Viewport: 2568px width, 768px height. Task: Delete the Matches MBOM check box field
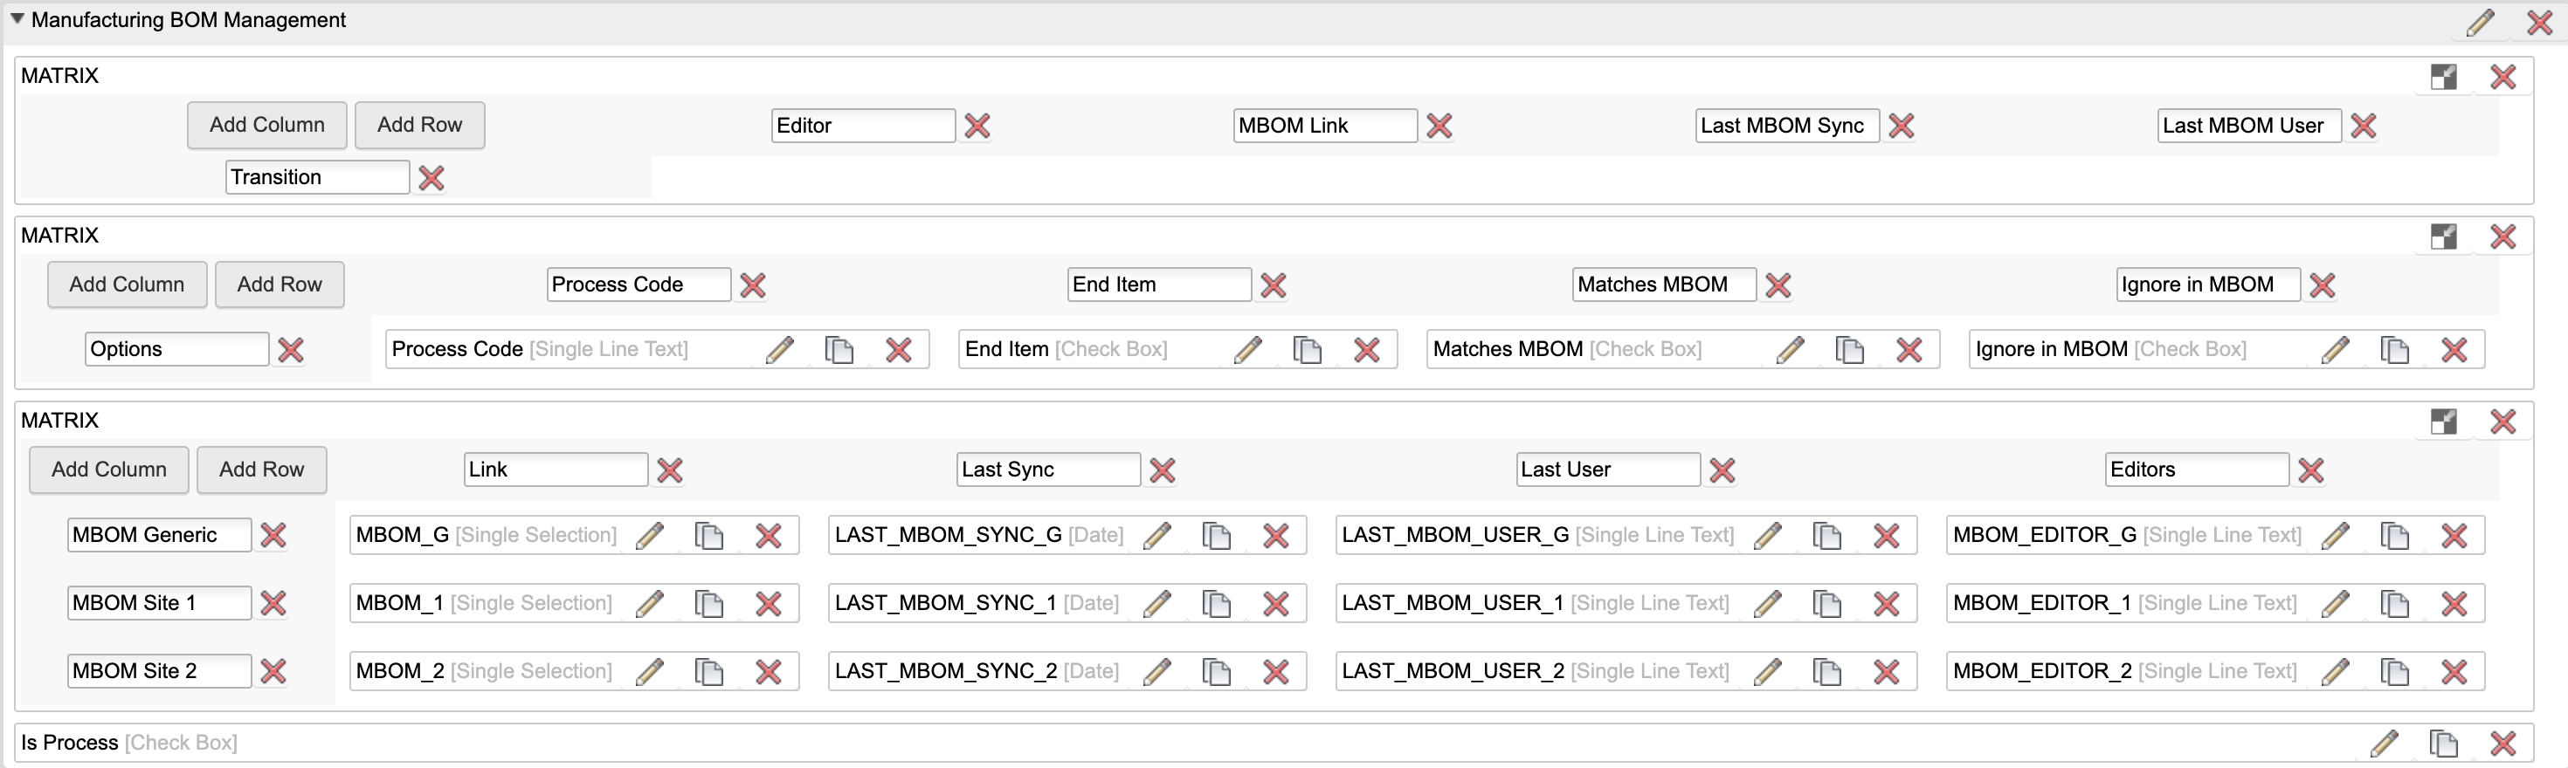(x=1908, y=350)
